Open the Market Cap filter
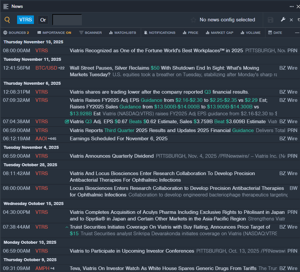300x272 pixels. (219, 33)
